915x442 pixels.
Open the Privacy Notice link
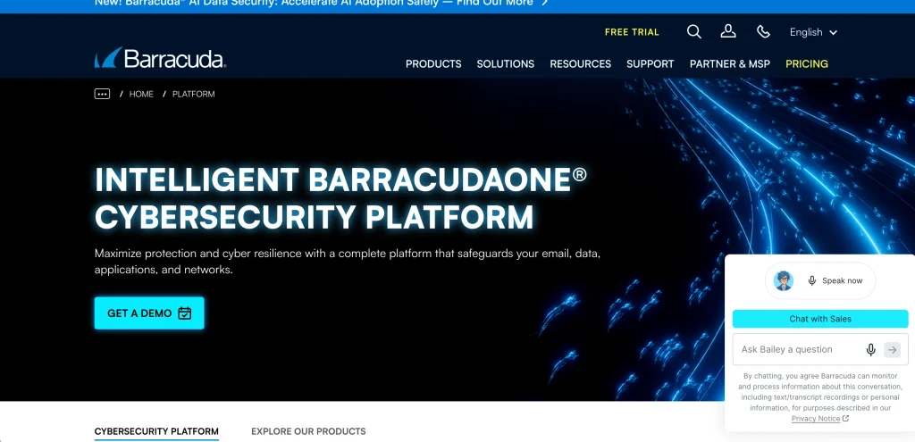point(820,419)
